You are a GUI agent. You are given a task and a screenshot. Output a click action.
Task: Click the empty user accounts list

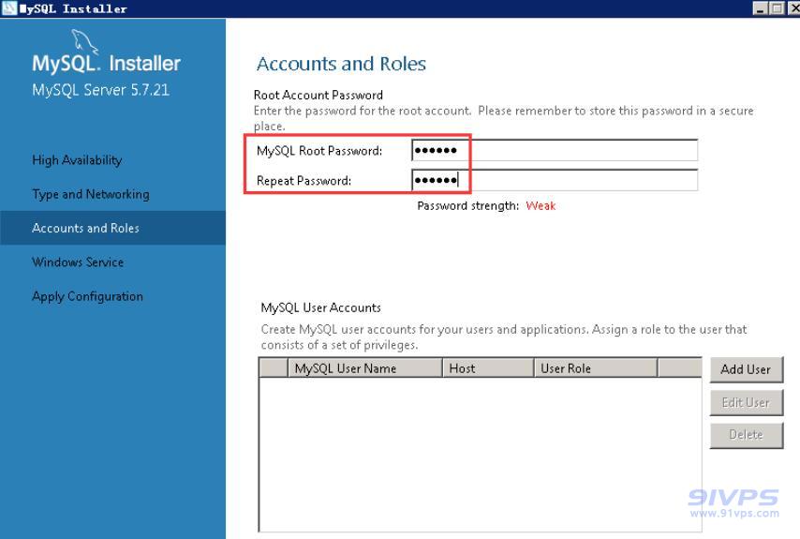coord(481,455)
